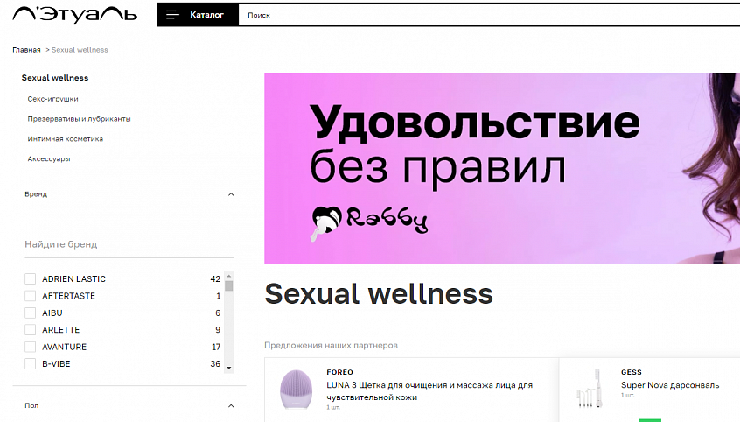Check the ARLETTE brand checkbox

pyautogui.click(x=31, y=330)
